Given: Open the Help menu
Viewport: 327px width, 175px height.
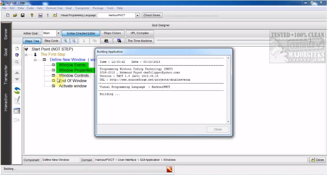Looking at the screenshot, I should (x=120, y=8).
